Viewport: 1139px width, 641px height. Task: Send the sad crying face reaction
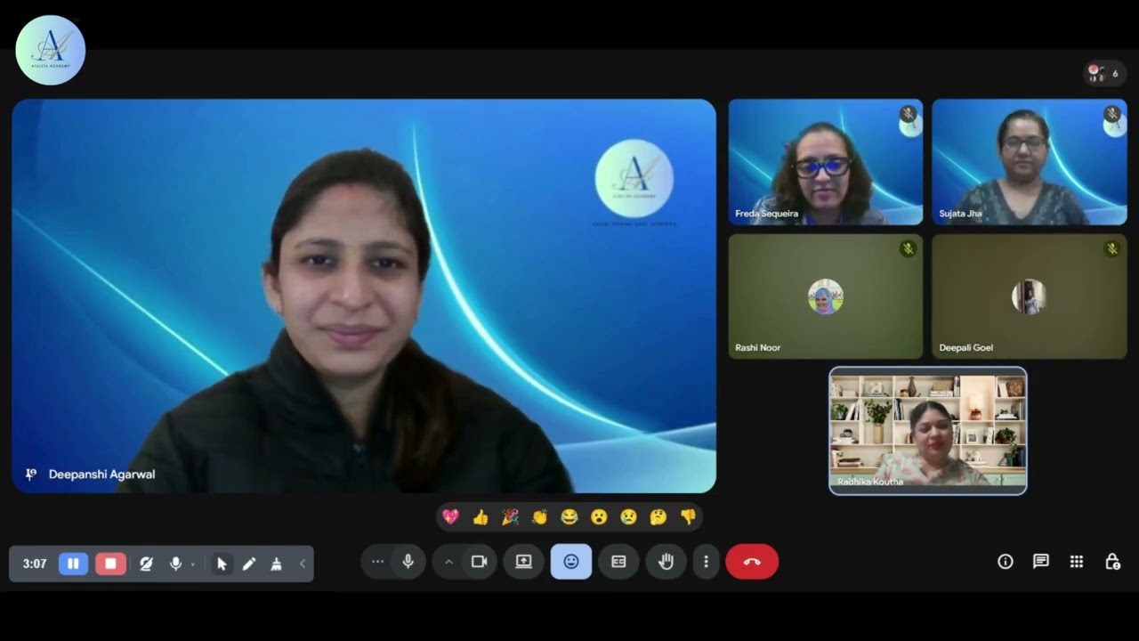[628, 517]
